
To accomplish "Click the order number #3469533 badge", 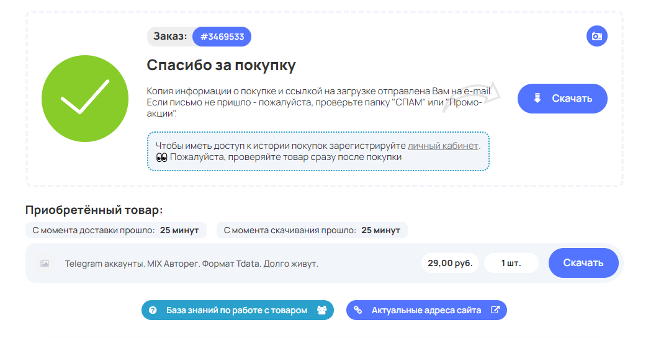I will pos(222,37).
